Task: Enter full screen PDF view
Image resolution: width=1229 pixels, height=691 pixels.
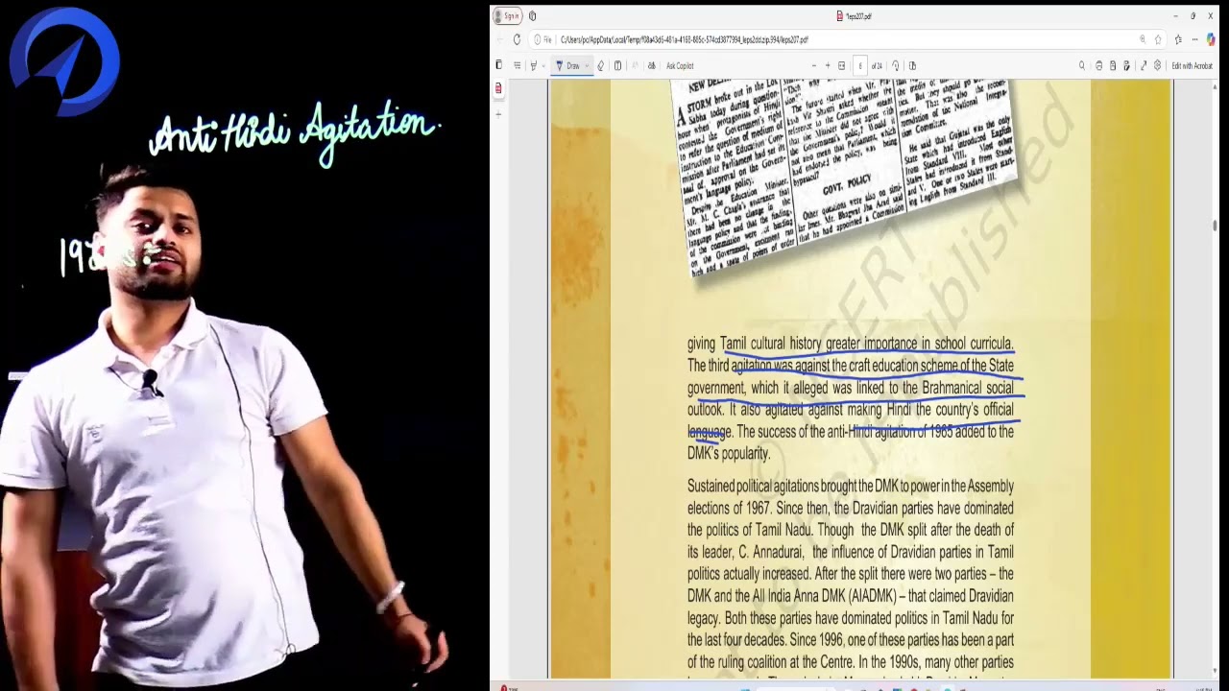Action: tap(1144, 65)
